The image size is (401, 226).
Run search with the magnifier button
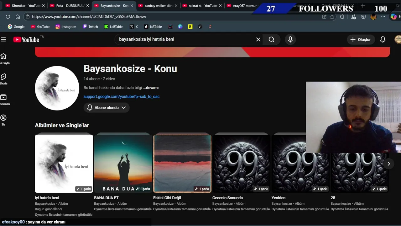(x=272, y=40)
